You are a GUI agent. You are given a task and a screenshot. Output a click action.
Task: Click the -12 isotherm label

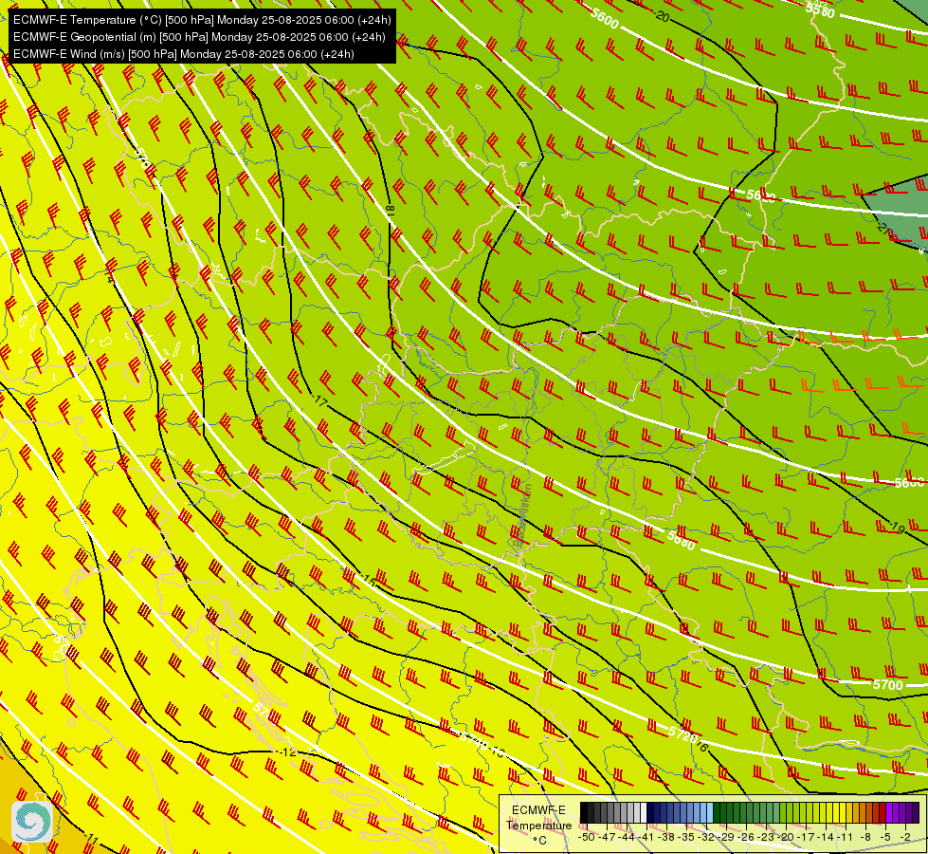point(288,752)
